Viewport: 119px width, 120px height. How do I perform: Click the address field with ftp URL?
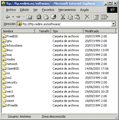pyautogui.click(x=64, y=24)
